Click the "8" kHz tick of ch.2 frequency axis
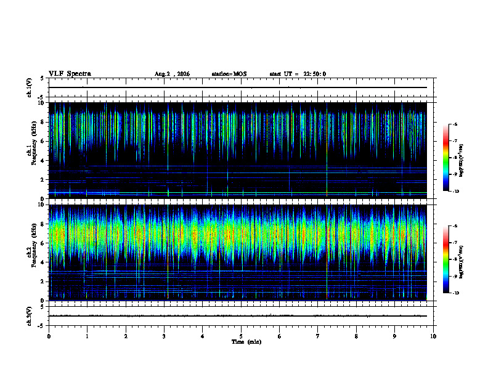488x377 pixels. tap(43, 224)
